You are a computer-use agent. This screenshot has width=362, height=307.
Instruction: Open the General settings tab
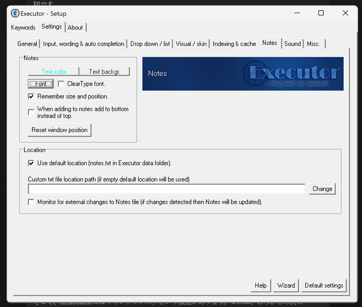tap(27, 44)
